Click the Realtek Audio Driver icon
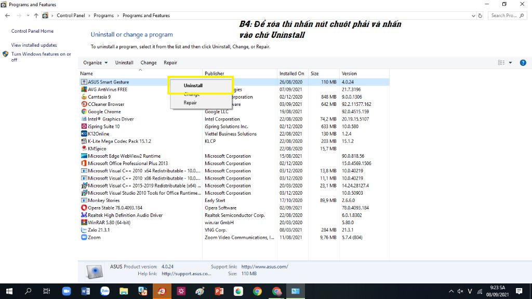 84,215
